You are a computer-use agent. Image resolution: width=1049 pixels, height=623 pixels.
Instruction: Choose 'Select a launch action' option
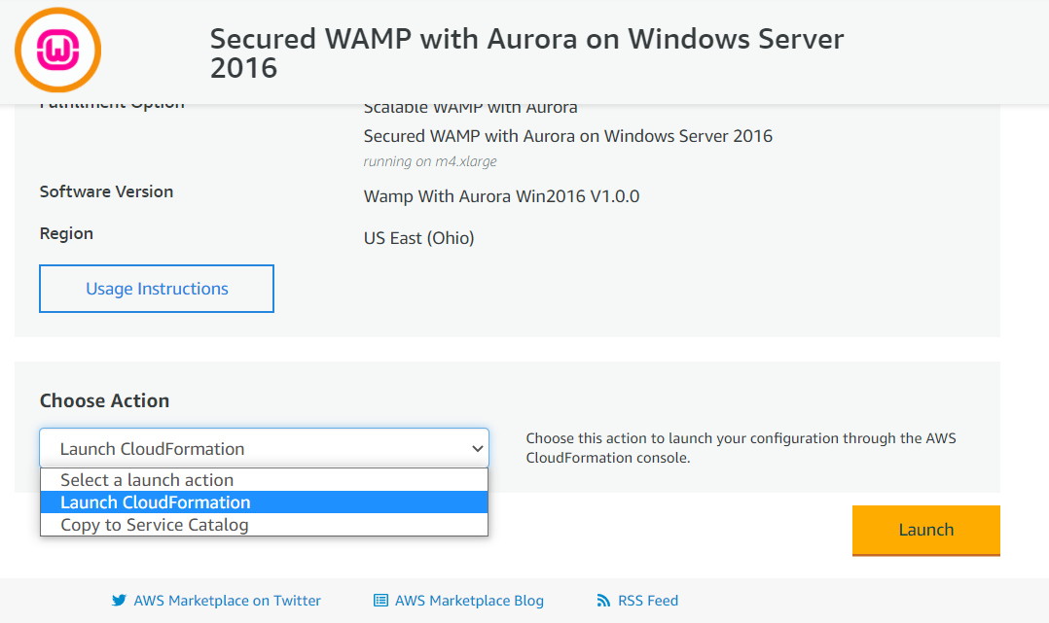(x=265, y=480)
